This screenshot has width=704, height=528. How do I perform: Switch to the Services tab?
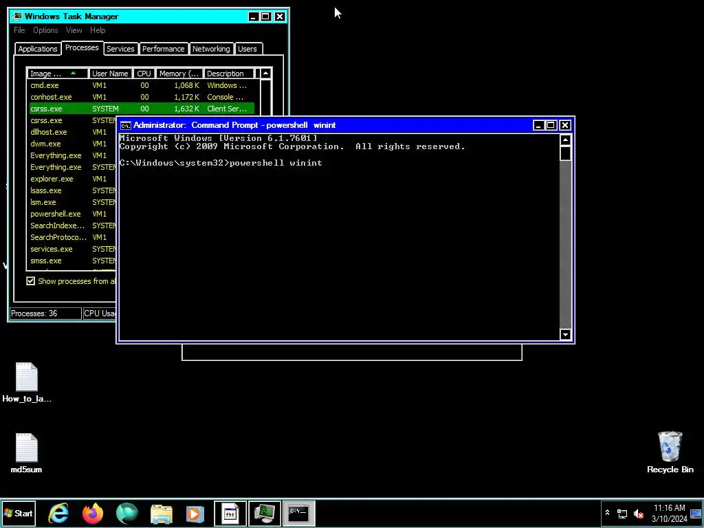120,49
